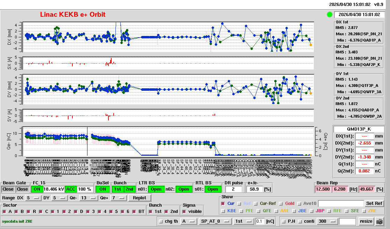Click the n01 Open beam stopper indicator
Screen dimensions: 390x229
click(x=156, y=189)
